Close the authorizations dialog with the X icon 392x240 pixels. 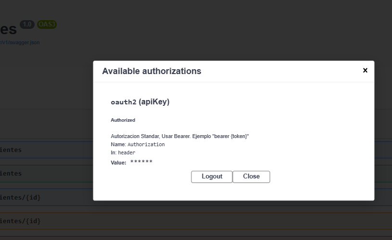coord(365,70)
